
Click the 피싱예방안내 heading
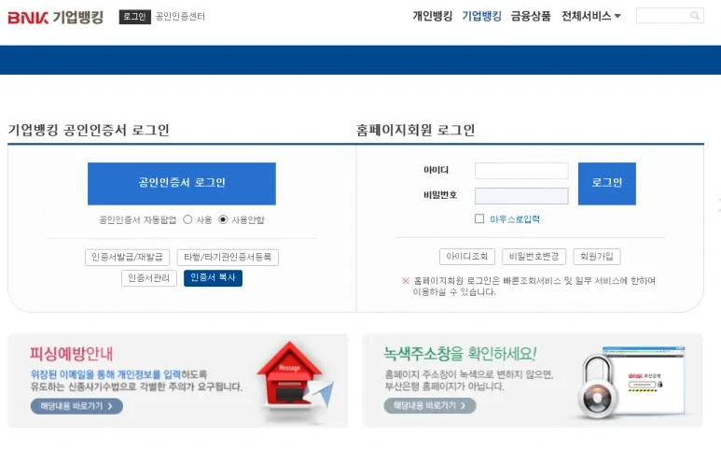pyautogui.click(x=71, y=354)
